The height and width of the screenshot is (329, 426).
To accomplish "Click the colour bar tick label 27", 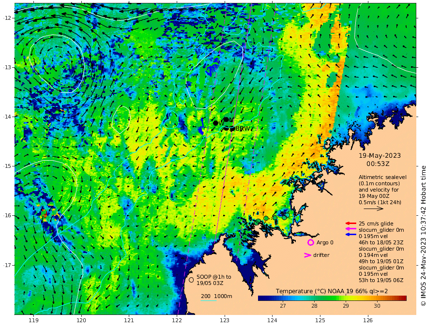I will point(283,306).
